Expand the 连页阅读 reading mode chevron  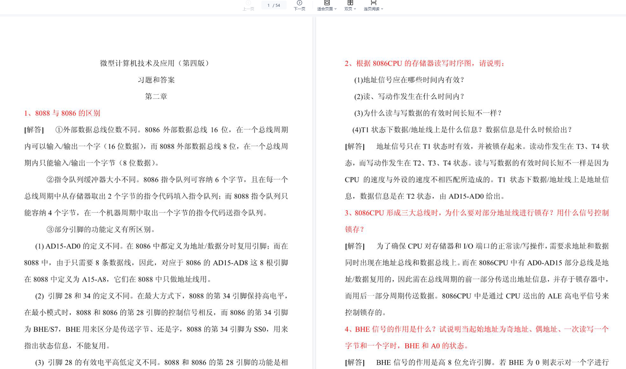(x=382, y=9)
